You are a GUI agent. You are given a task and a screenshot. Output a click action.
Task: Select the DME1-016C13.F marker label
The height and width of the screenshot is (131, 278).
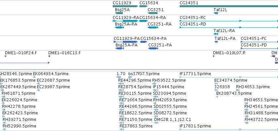tap(64, 53)
